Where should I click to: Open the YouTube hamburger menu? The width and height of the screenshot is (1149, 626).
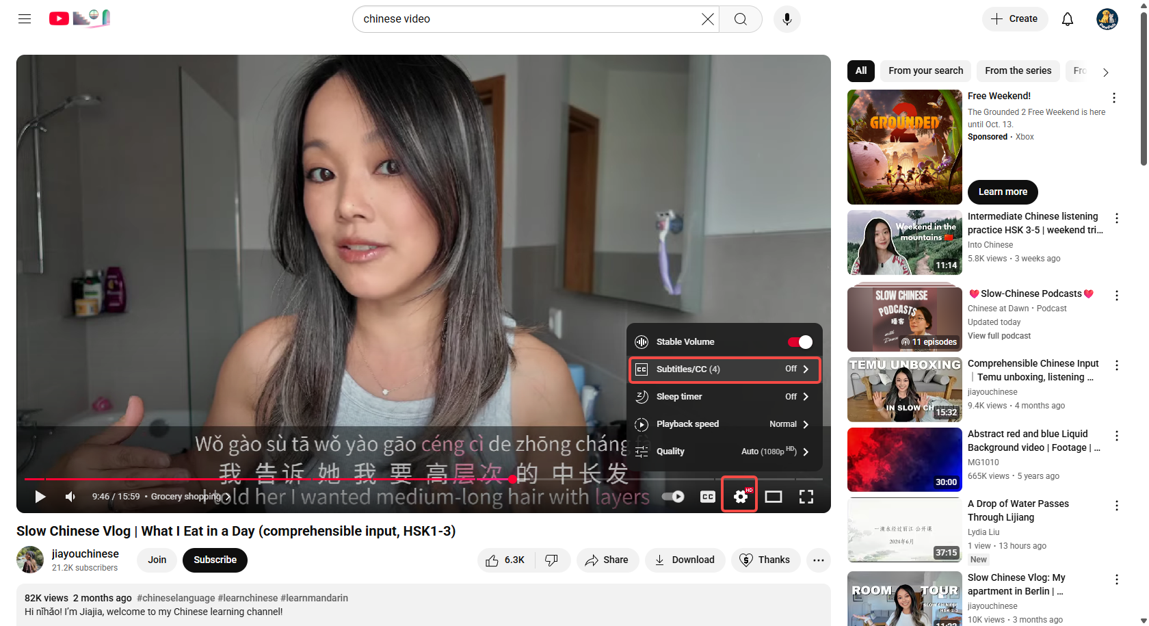(24, 18)
